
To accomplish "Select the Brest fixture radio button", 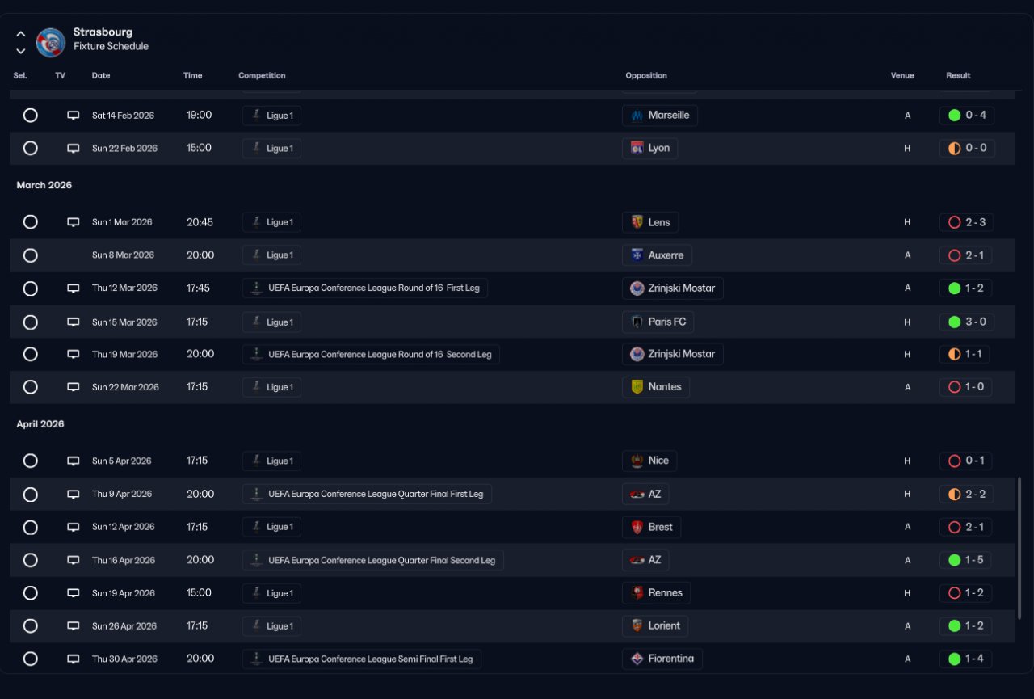I will (x=31, y=528).
